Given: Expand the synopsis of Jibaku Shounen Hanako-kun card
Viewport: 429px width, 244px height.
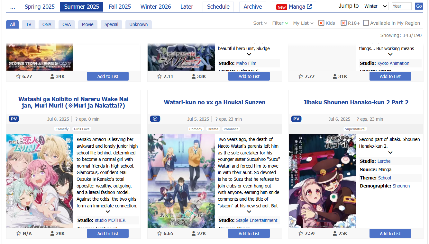Looking at the screenshot, I should click(390, 152).
